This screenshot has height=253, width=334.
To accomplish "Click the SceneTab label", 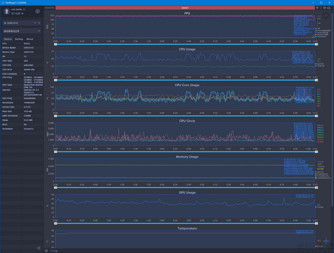I will [49, 8].
